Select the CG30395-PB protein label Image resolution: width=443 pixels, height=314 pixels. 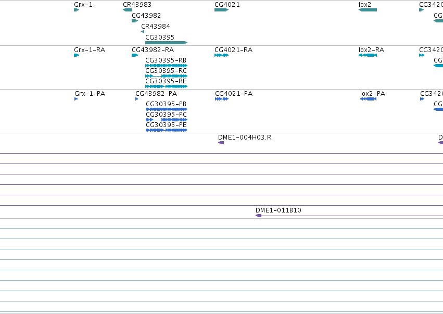click(166, 104)
